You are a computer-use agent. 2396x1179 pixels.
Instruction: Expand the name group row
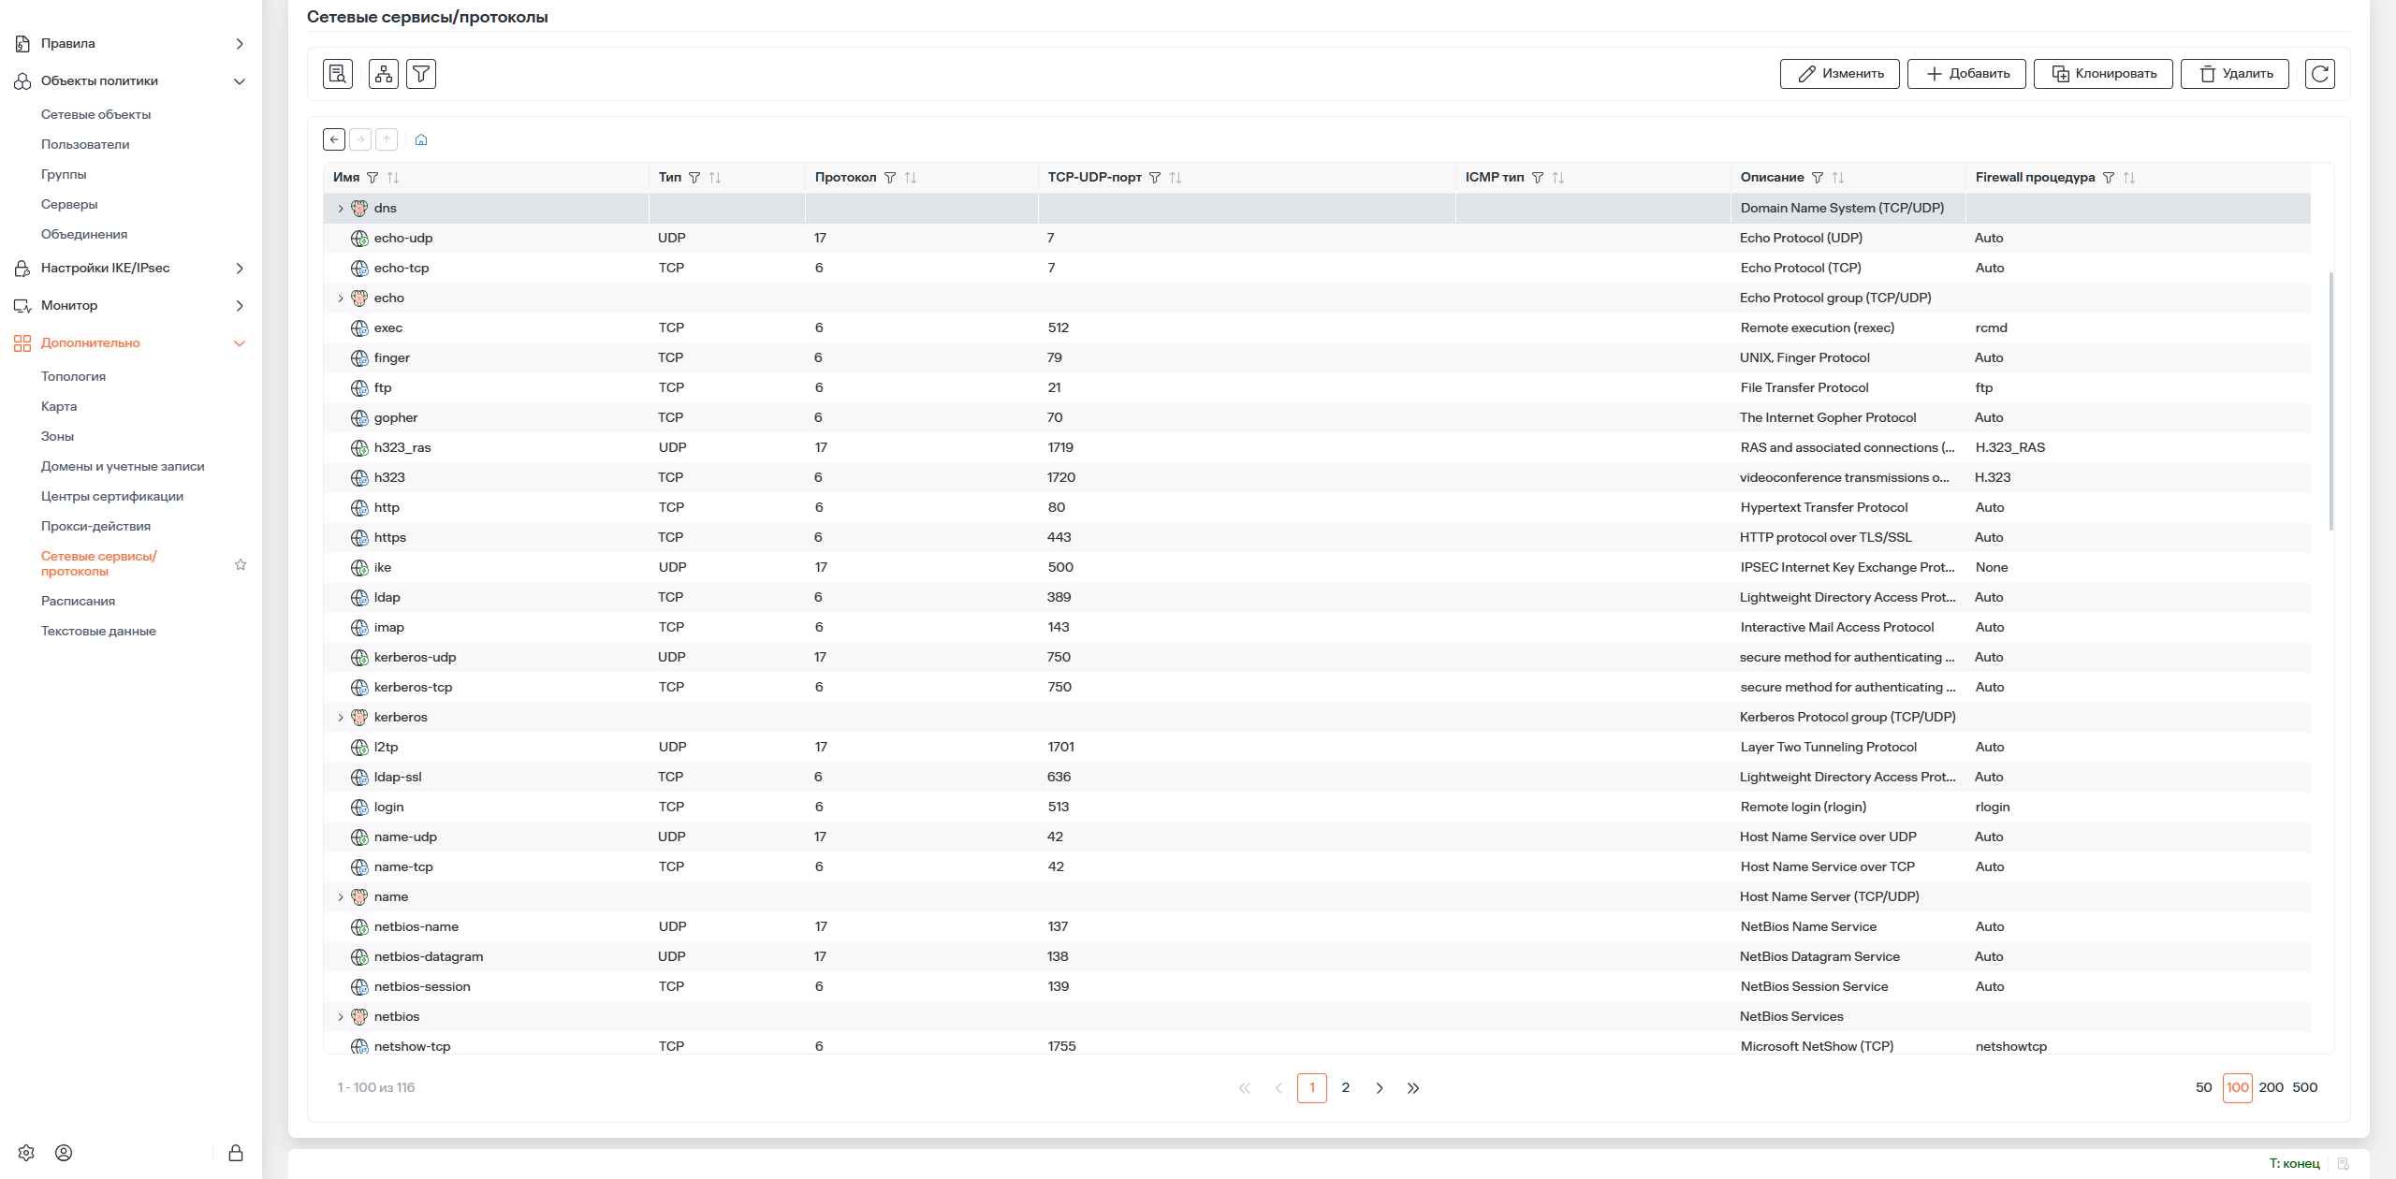pyautogui.click(x=341, y=897)
